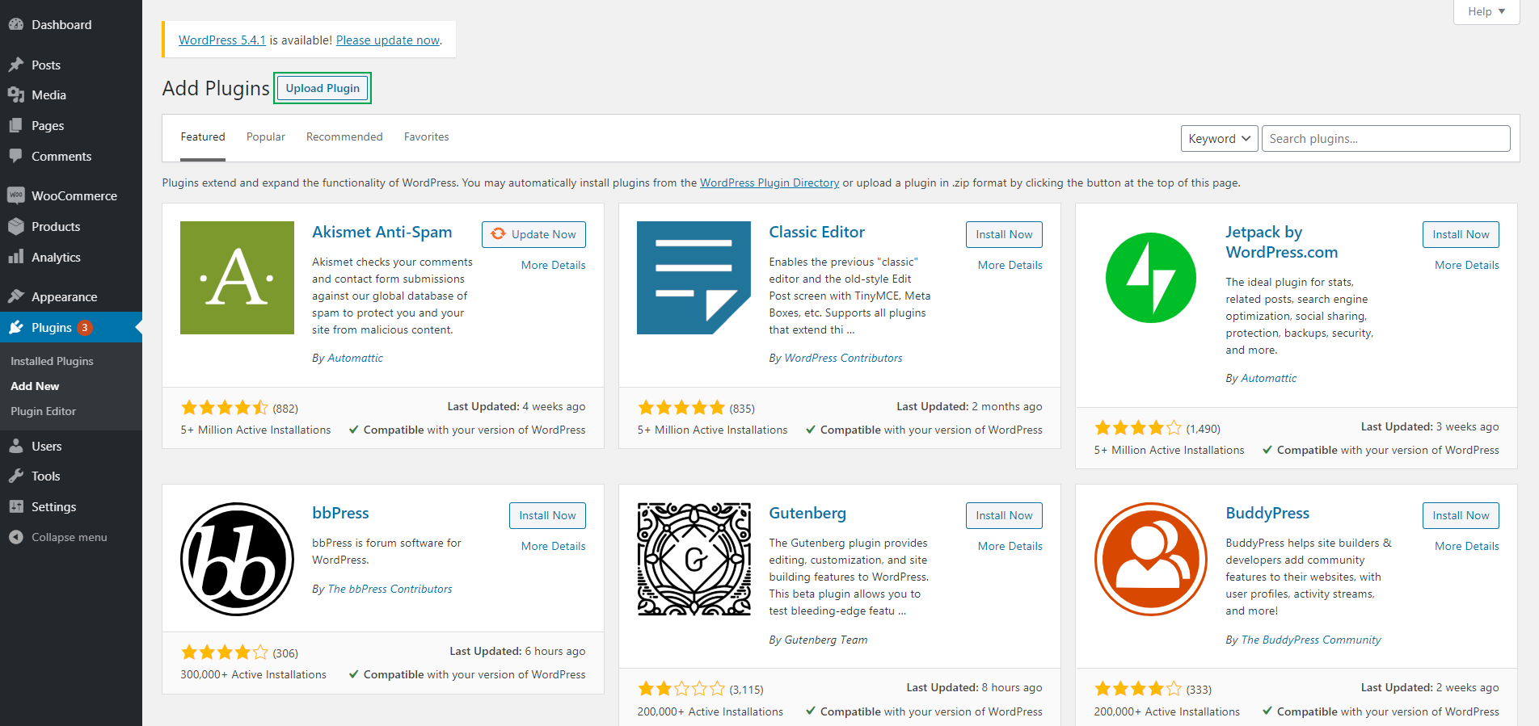Open More Details for Akismet Anti-Spam

[553, 265]
